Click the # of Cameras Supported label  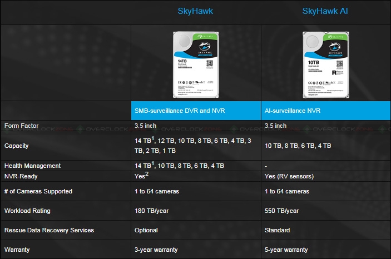tap(38, 191)
